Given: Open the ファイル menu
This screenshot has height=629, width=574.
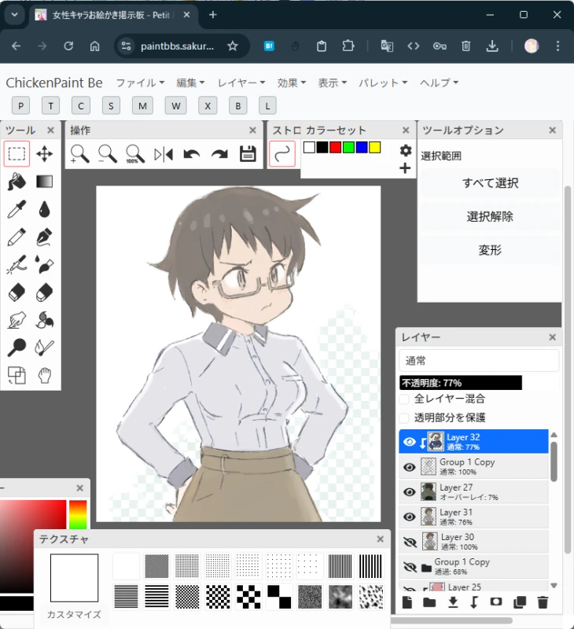Looking at the screenshot, I should [140, 83].
